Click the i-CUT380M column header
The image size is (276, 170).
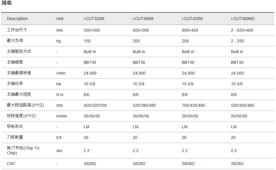pos(143,19)
